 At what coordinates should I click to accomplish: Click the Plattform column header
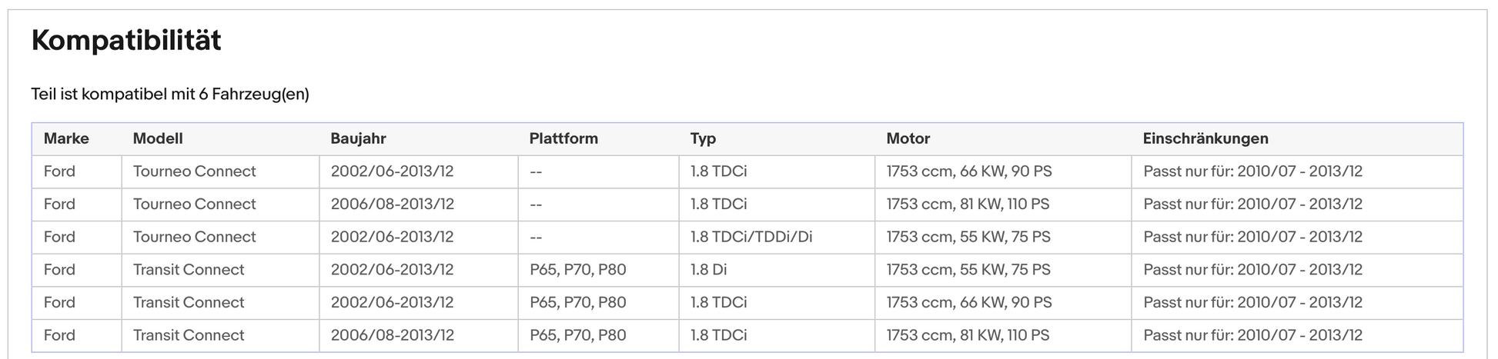click(563, 138)
